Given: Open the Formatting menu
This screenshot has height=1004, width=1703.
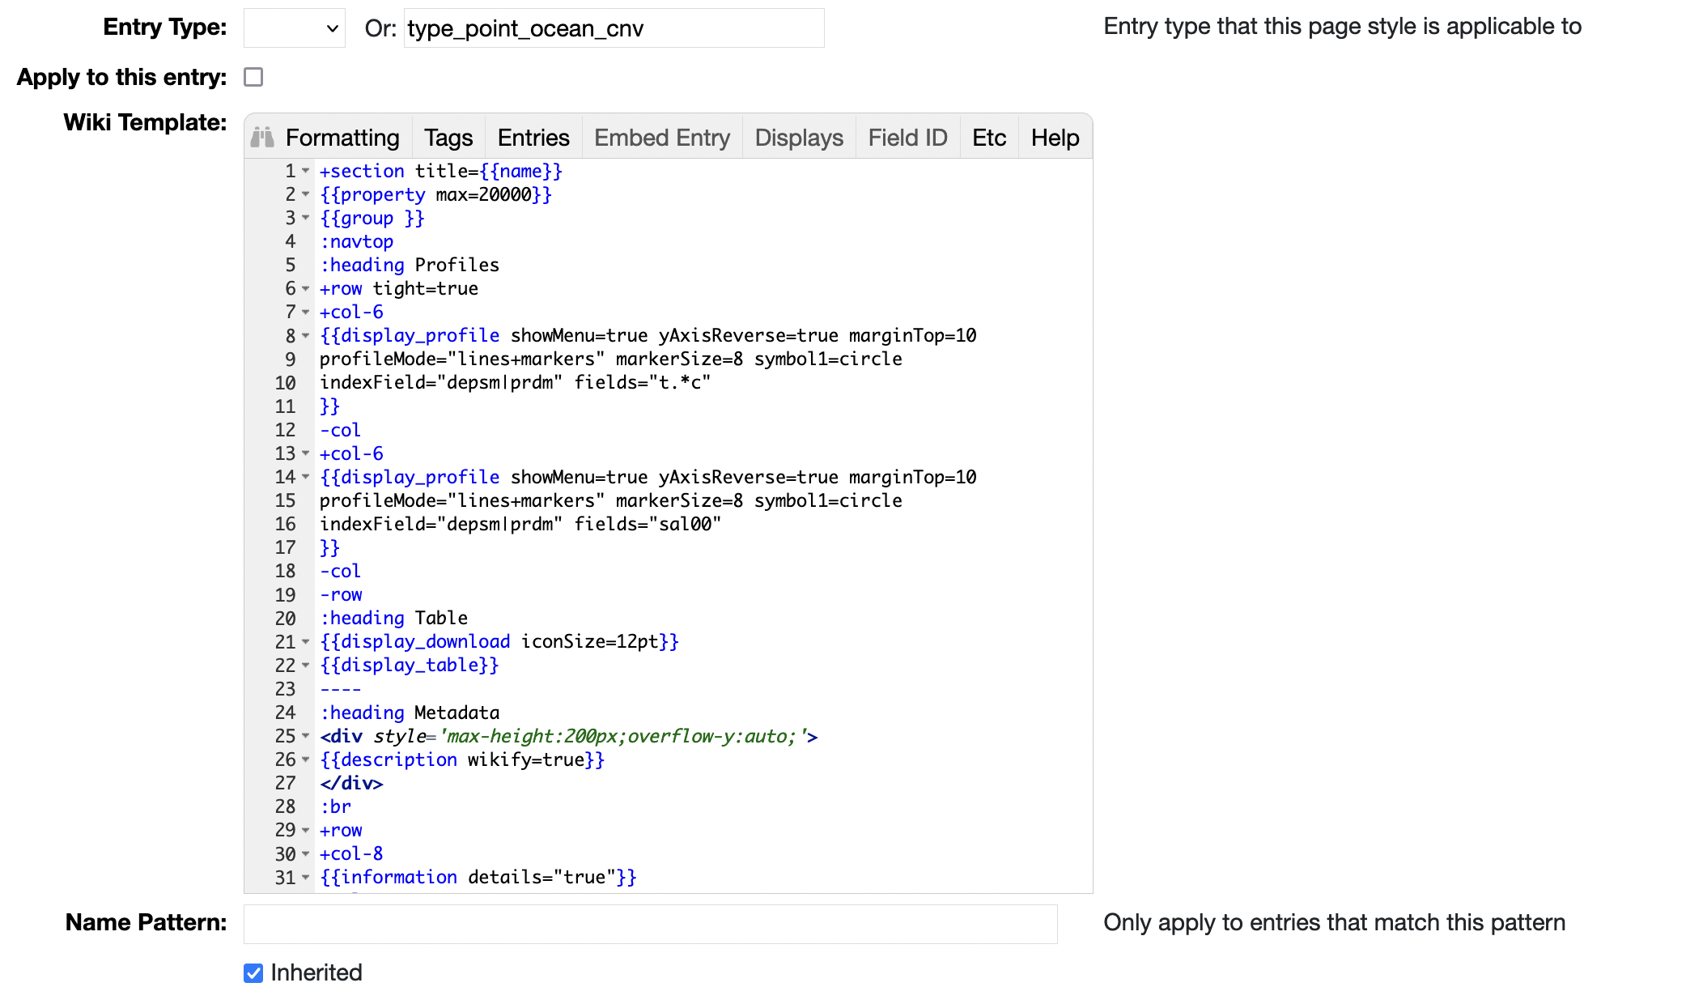Looking at the screenshot, I should tap(342, 138).
